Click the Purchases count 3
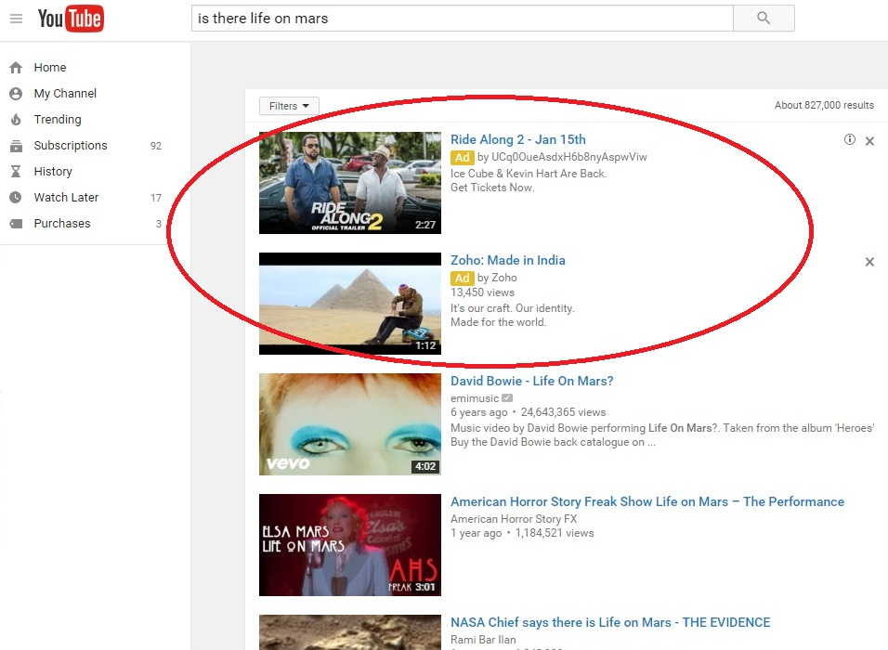The height and width of the screenshot is (650, 888). (x=159, y=224)
